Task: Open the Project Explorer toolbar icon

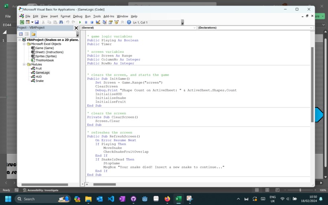Action: point(105,22)
